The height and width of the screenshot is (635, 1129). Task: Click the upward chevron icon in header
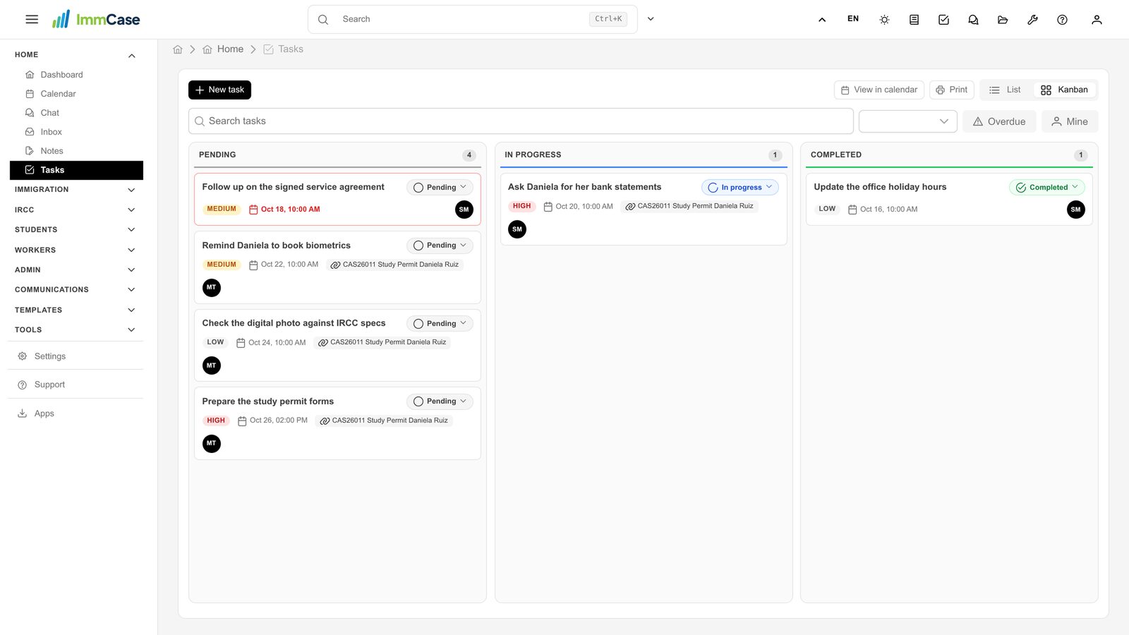[822, 20]
